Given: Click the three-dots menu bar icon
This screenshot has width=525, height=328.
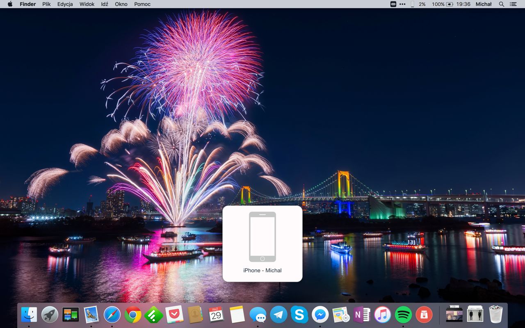Looking at the screenshot, I should tap(402, 4).
